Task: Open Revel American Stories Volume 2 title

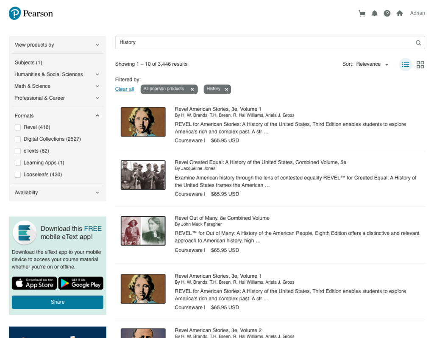Action: point(218,330)
